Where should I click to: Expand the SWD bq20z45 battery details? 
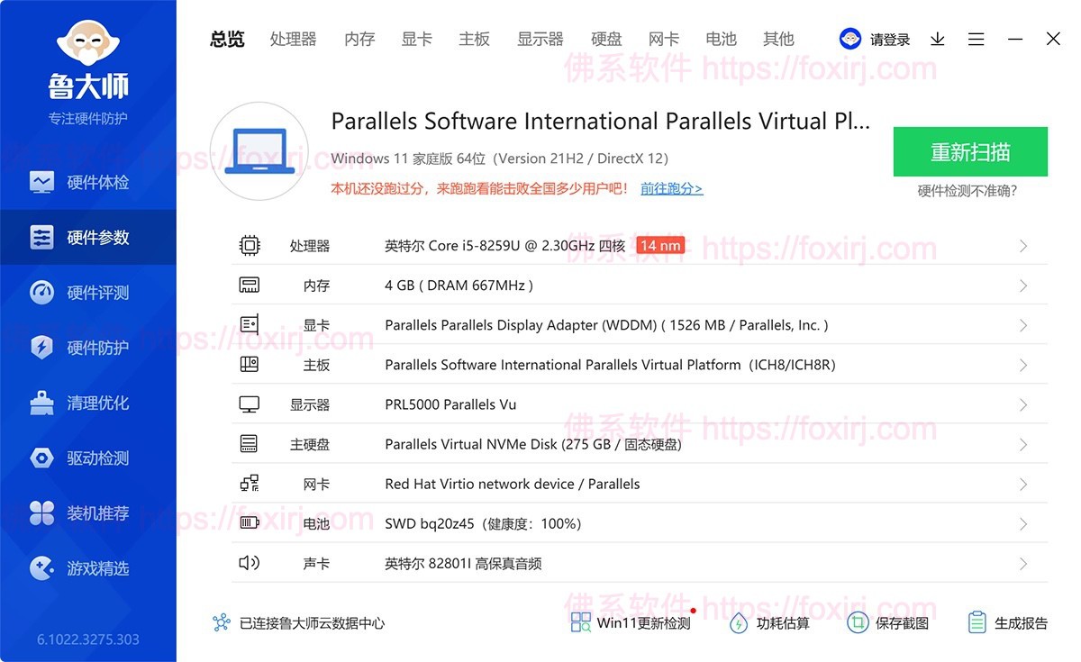[1022, 522]
